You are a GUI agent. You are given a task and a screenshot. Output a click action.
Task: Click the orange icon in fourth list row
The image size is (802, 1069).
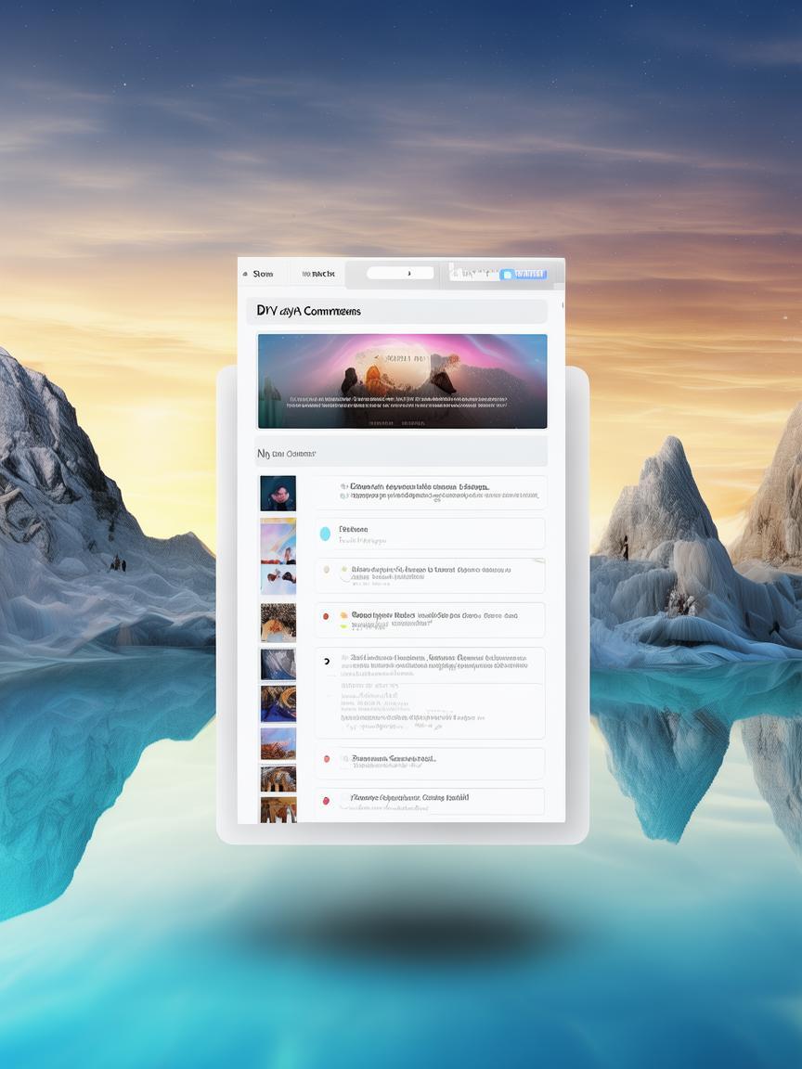[344, 615]
